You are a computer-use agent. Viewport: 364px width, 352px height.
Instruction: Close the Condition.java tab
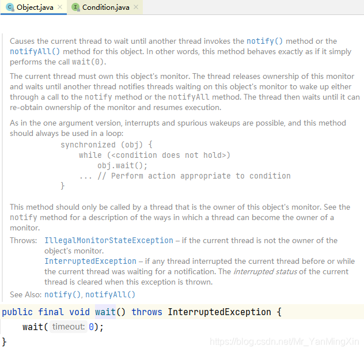coord(136,7)
